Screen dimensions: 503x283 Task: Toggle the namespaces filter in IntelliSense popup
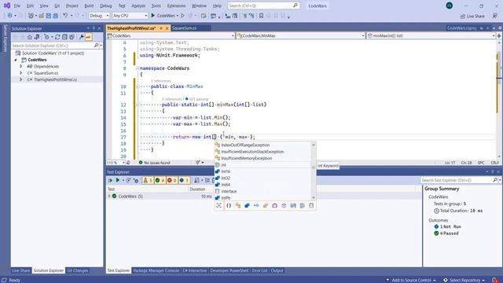(229, 206)
